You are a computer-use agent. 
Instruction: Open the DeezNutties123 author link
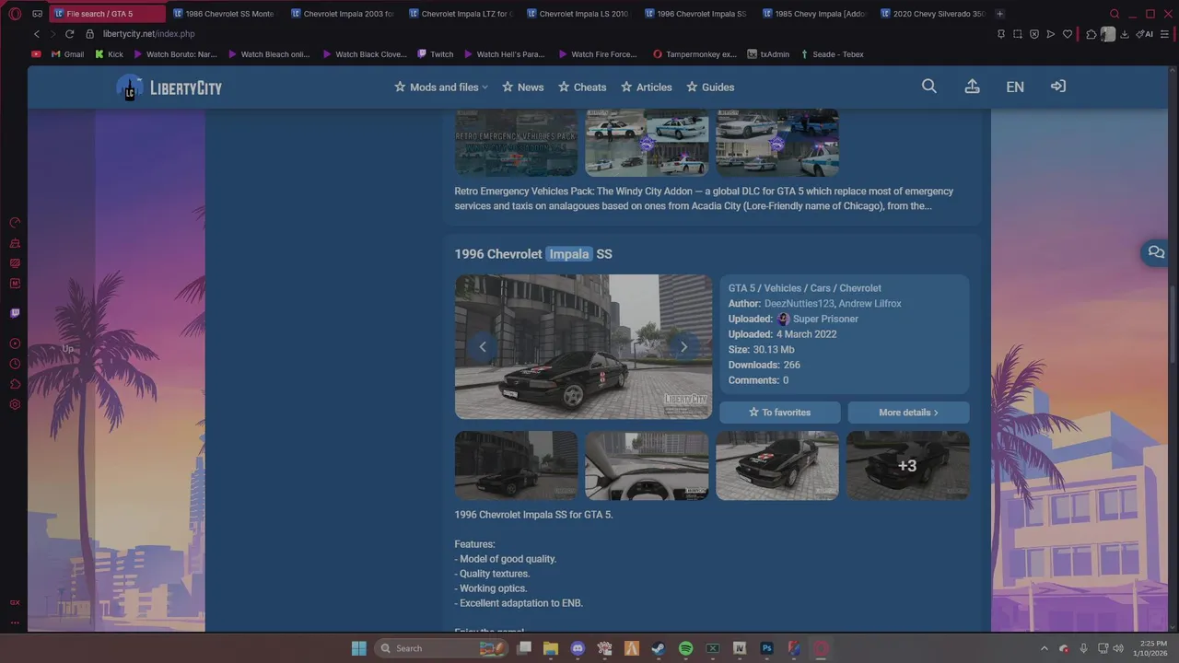pos(799,304)
